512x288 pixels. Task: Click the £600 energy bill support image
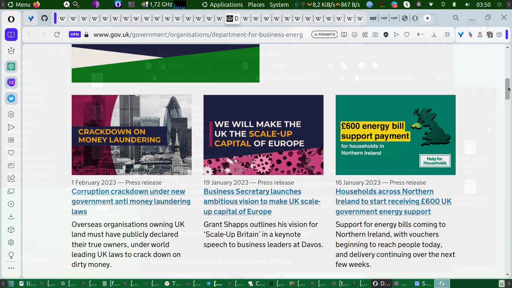coord(396,135)
